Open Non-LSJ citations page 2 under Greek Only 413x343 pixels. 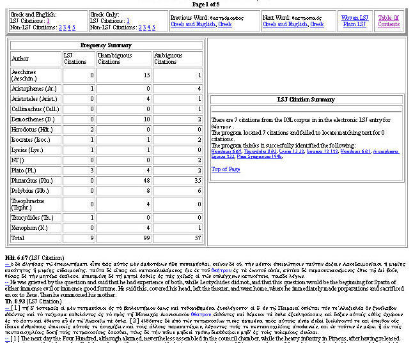140,27
